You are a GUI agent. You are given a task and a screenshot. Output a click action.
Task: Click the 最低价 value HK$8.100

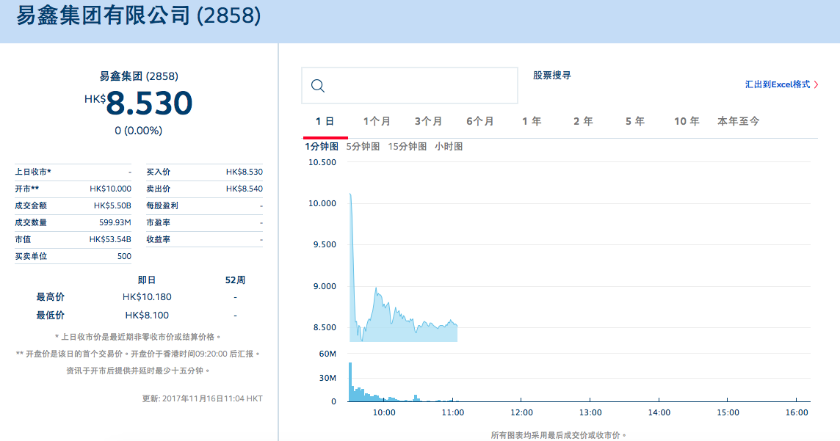tap(147, 316)
